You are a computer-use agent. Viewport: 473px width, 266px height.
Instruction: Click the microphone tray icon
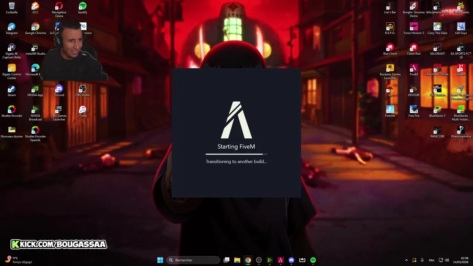(x=422, y=260)
